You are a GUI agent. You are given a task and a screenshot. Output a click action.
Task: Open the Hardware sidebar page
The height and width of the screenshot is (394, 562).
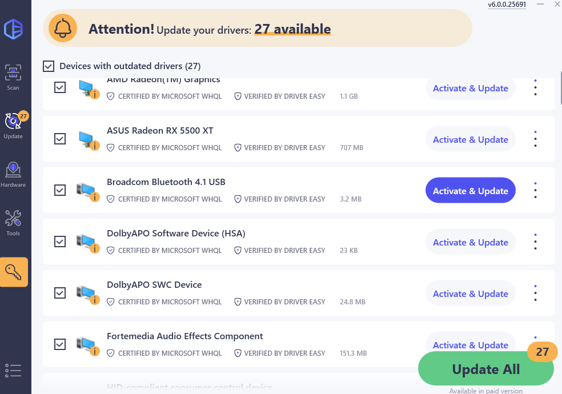13,174
